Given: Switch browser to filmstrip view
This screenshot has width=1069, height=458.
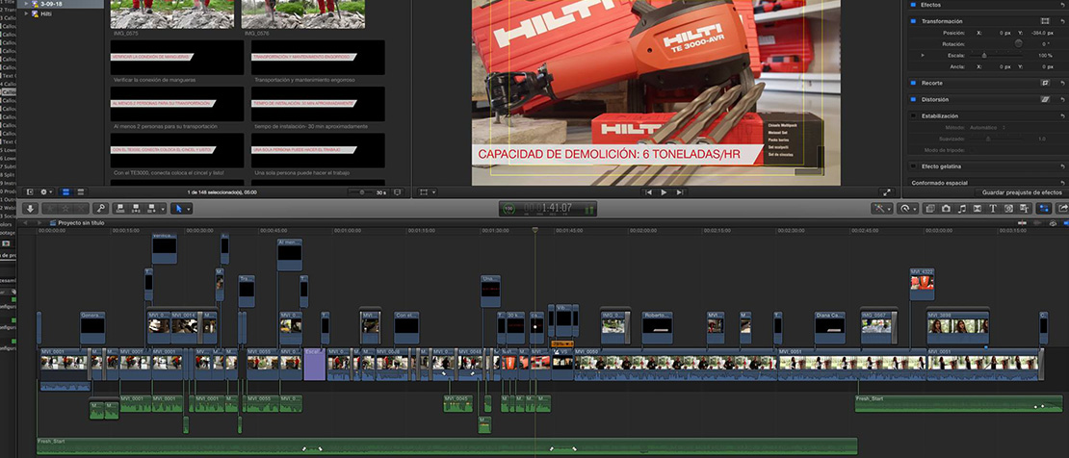Looking at the screenshot, I should pos(66,192).
